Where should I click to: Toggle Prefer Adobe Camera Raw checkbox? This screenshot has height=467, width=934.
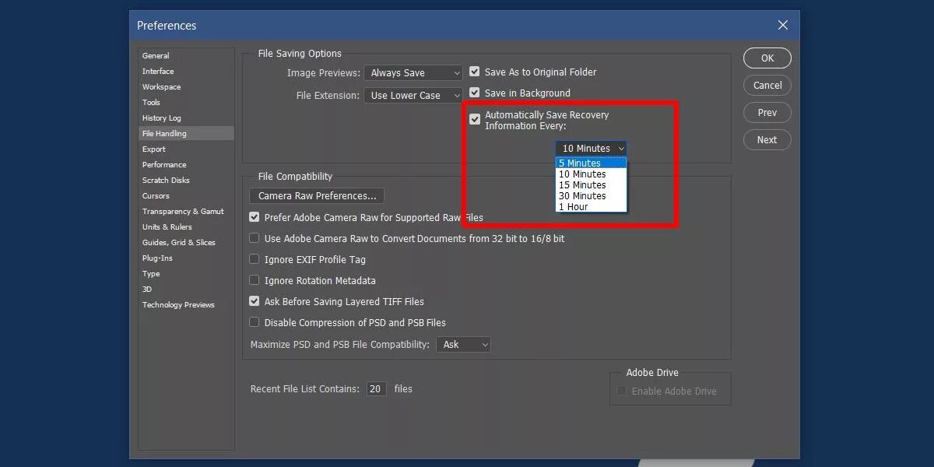click(x=255, y=218)
